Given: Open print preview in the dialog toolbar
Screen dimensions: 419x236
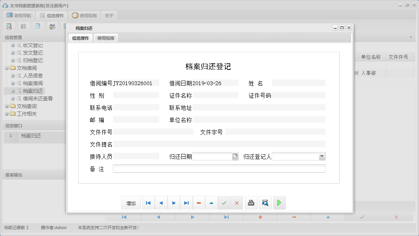Looking at the screenshot, I should (265, 203).
